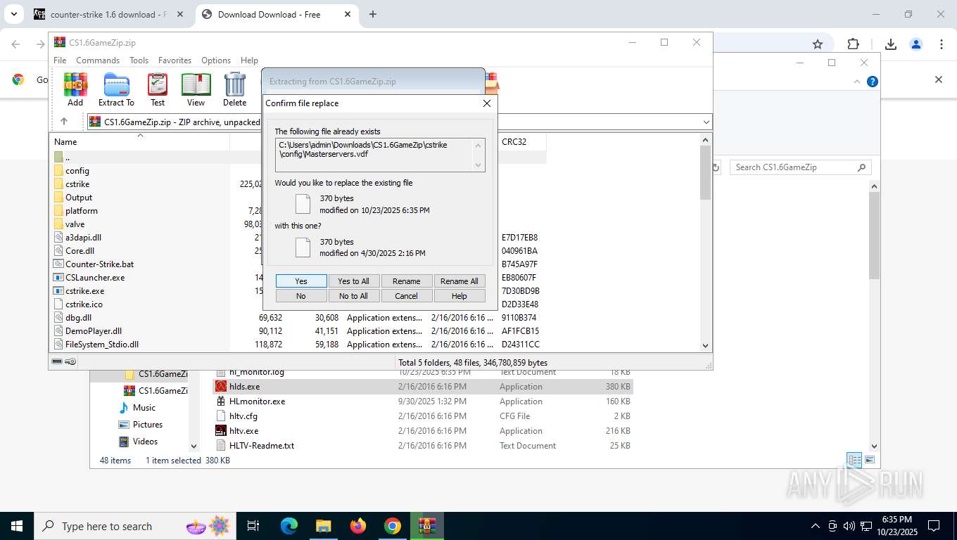This screenshot has width=957, height=540.
Task: Expand Explorer ribbon chevron
Action: coord(857,82)
